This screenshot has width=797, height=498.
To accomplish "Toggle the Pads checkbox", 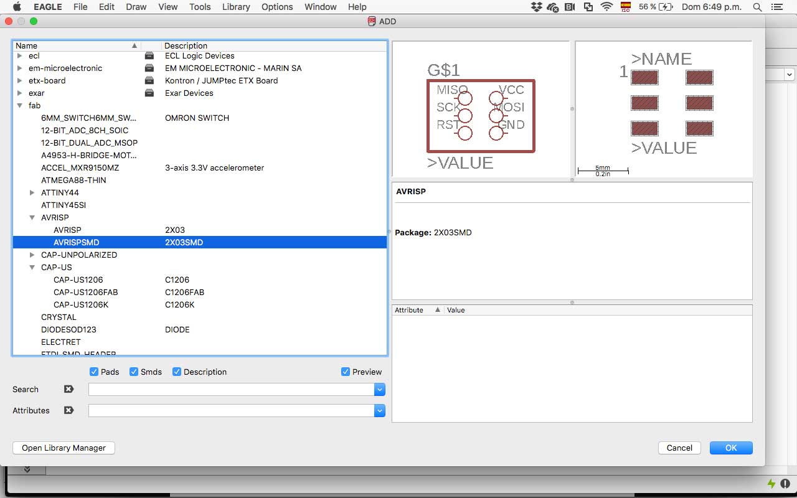I will tap(94, 372).
